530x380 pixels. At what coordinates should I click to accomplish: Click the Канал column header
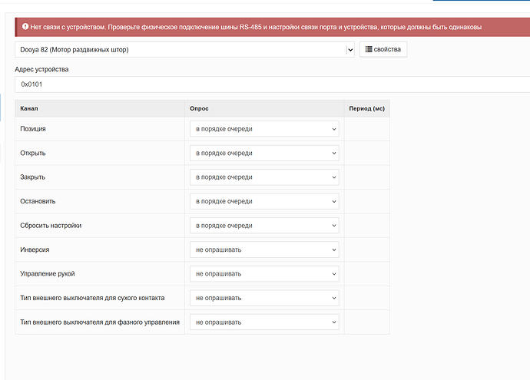[x=29, y=109]
